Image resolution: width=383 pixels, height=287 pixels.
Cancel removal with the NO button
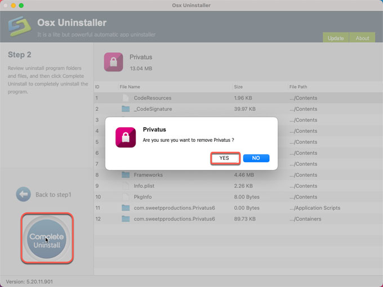click(x=256, y=158)
